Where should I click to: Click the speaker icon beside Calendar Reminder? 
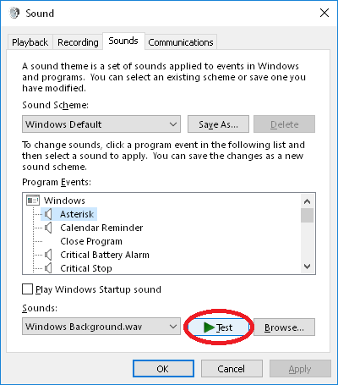coord(48,228)
